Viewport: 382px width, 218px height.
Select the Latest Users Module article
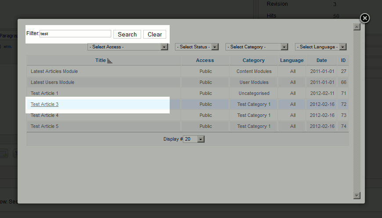[52, 82]
